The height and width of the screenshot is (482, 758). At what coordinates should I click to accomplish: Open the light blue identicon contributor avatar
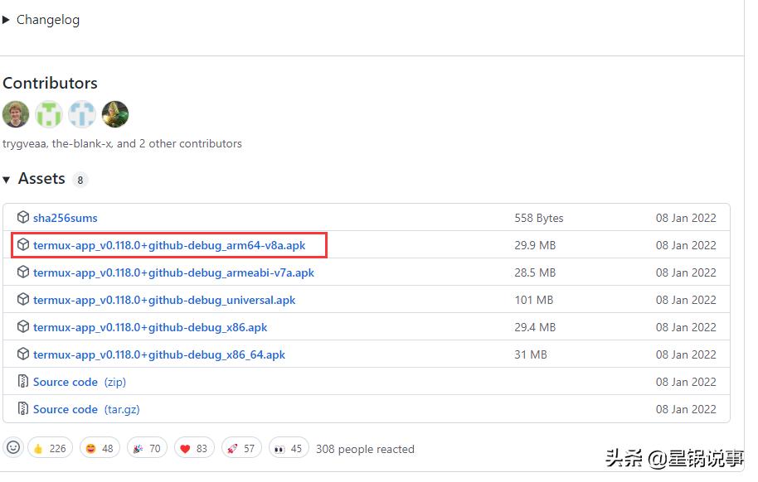[x=82, y=114]
